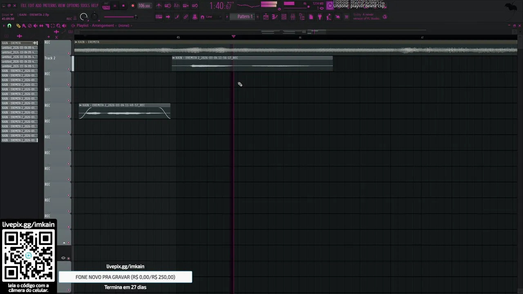Toggle the metronome icon

click(159, 5)
